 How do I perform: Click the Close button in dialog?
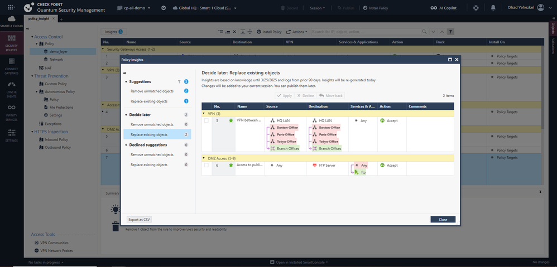(x=443, y=220)
